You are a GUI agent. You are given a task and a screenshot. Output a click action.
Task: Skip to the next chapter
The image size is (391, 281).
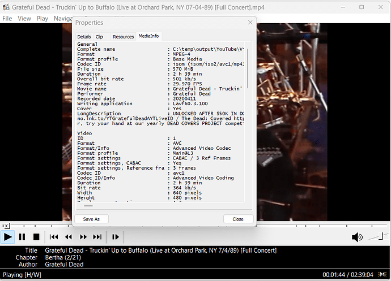tap(97, 237)
